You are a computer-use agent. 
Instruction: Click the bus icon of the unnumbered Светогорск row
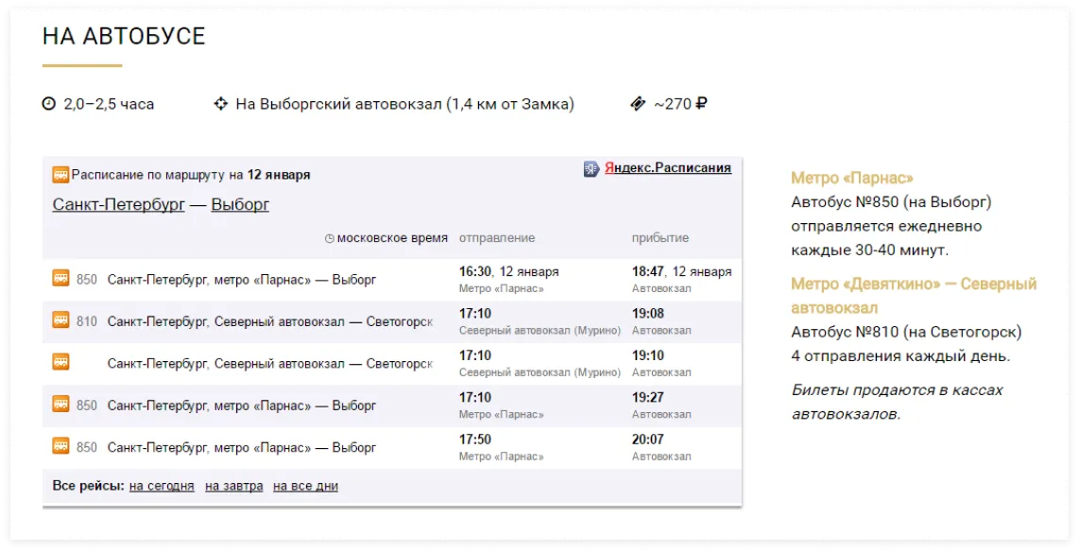pos(60,362)
